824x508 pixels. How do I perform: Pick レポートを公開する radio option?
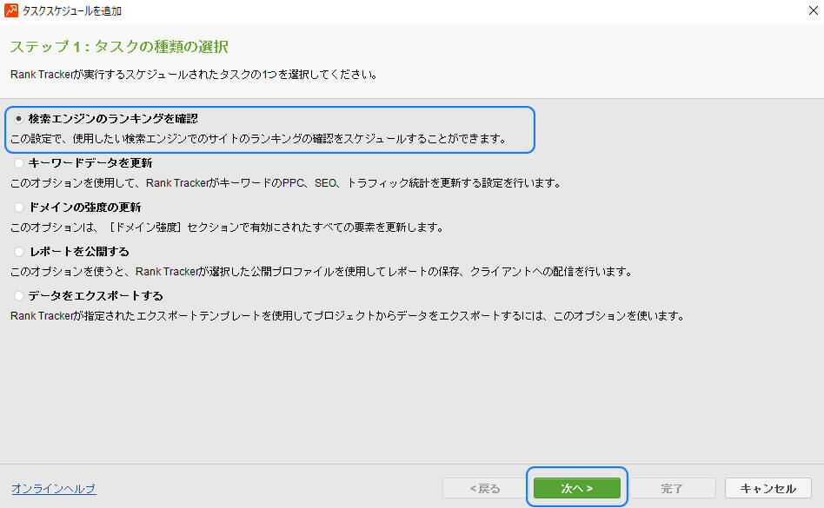19,251
